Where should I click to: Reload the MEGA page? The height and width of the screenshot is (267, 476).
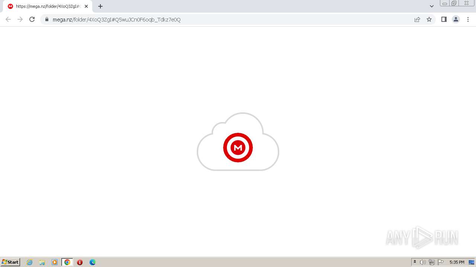[32, 19]
